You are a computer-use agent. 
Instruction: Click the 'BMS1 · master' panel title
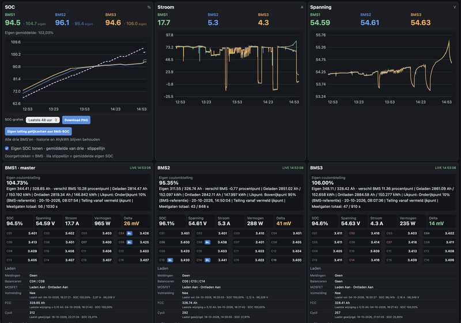coord(20,168)
